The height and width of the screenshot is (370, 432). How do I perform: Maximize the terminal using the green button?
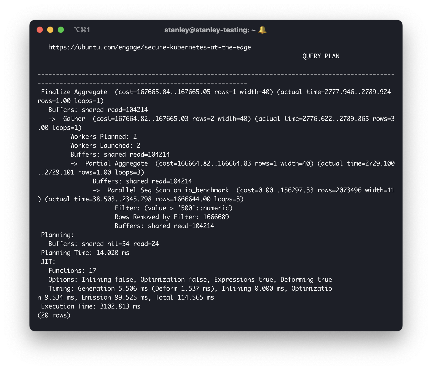(61, 30)
